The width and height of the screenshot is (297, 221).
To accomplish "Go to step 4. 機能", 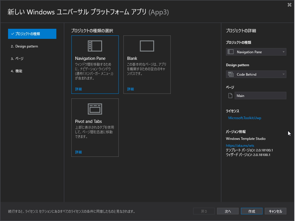I will (17, 71).
